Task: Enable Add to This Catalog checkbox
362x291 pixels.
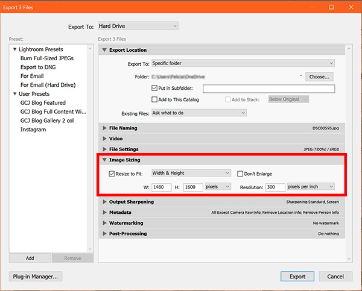Action: (x=154, y=99)
